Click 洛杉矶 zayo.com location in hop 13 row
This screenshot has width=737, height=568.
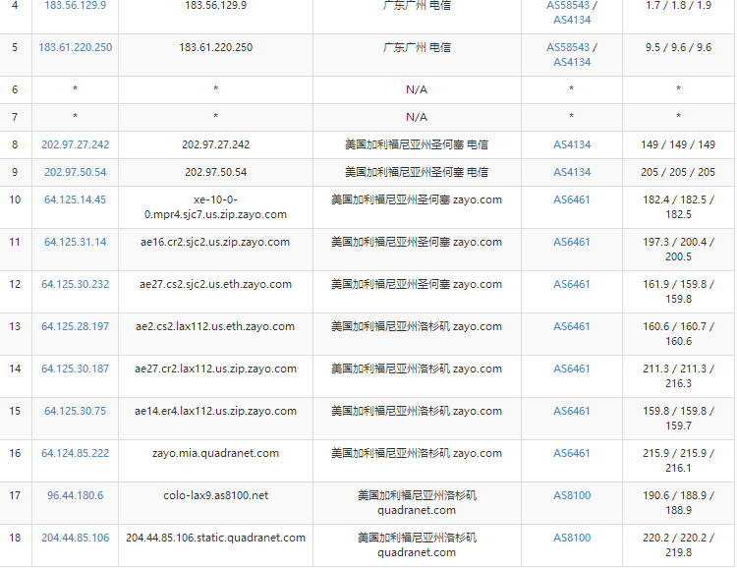[417, 327]
